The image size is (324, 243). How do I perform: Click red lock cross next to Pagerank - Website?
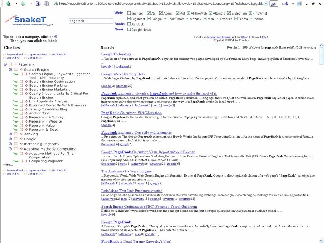(26, 121)
